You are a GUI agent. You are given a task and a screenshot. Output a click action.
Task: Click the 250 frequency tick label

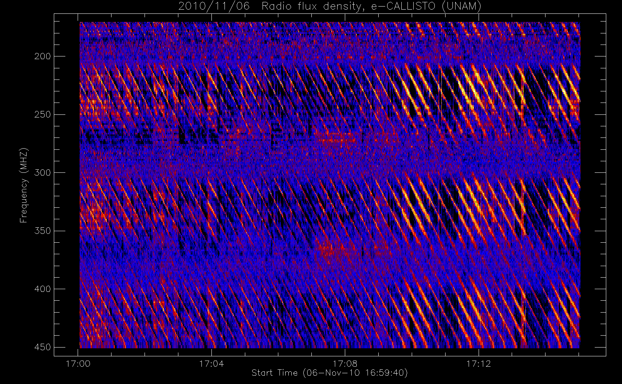[x=42, y=114]
